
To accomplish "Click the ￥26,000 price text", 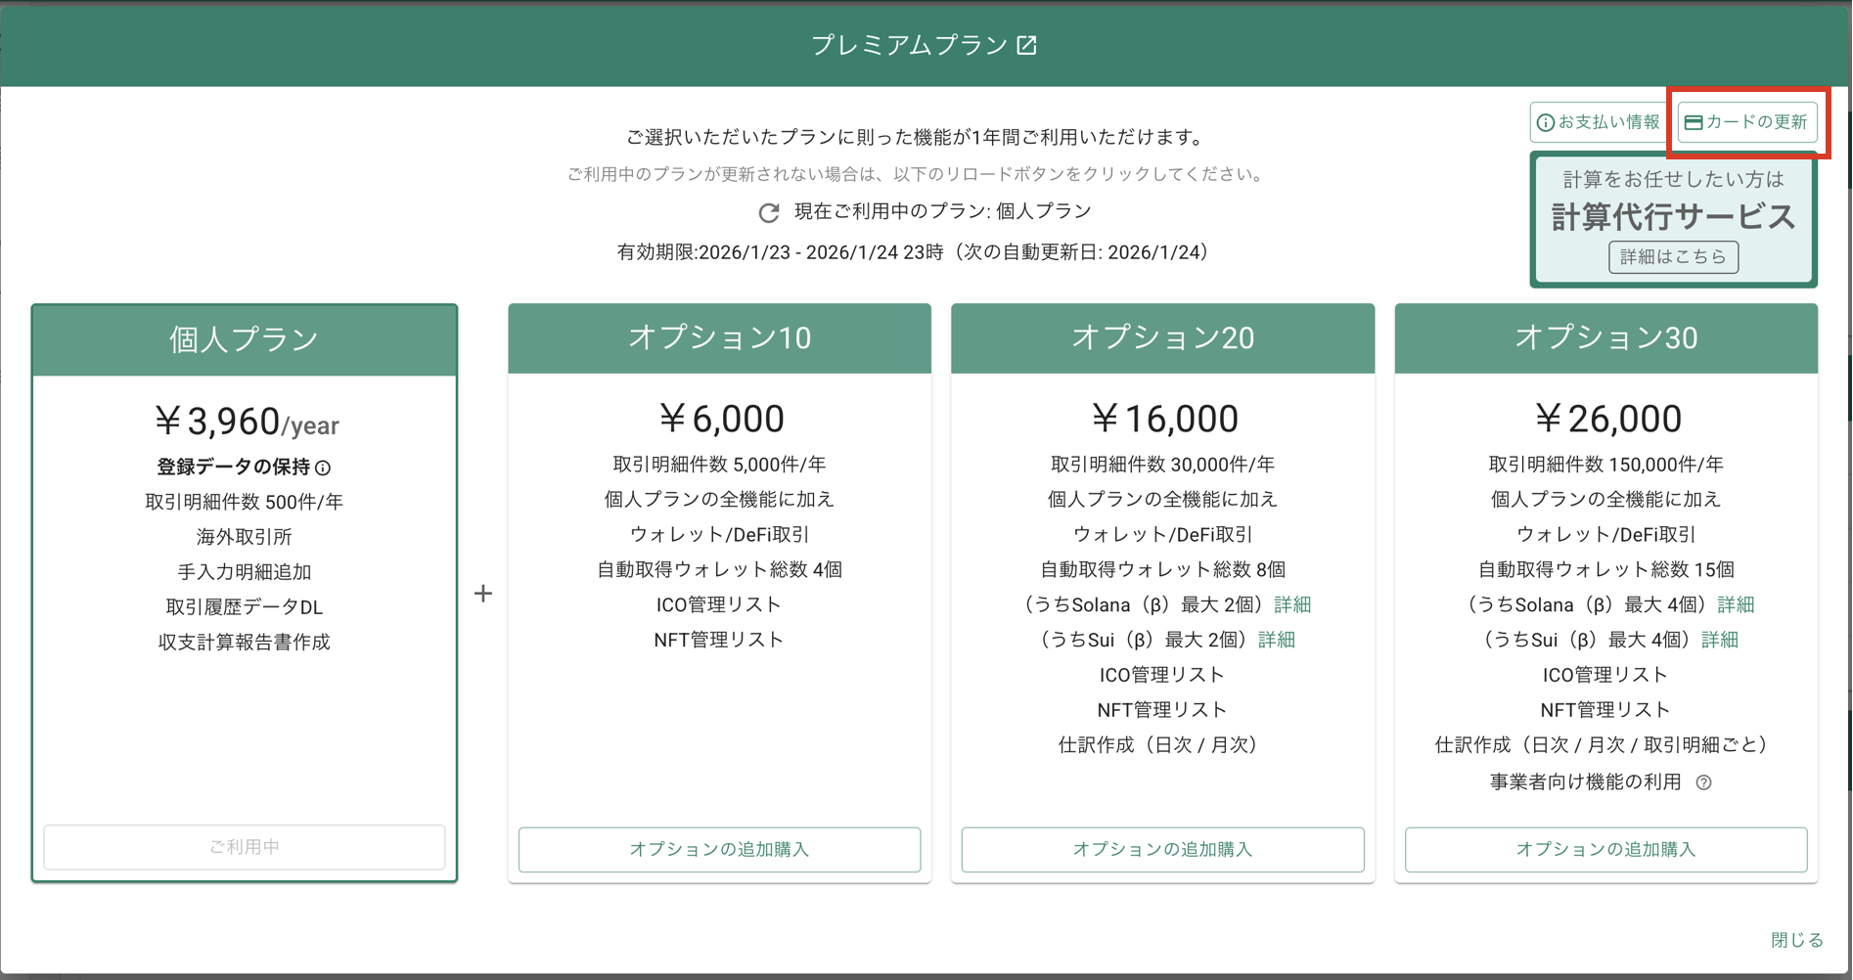I will [x=1606, y=420].
